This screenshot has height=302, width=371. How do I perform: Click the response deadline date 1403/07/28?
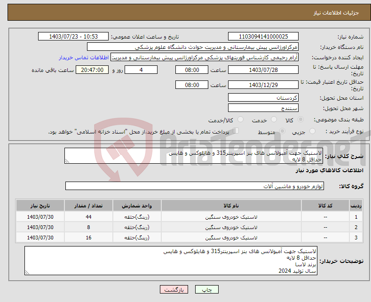(x=263, y=70)
